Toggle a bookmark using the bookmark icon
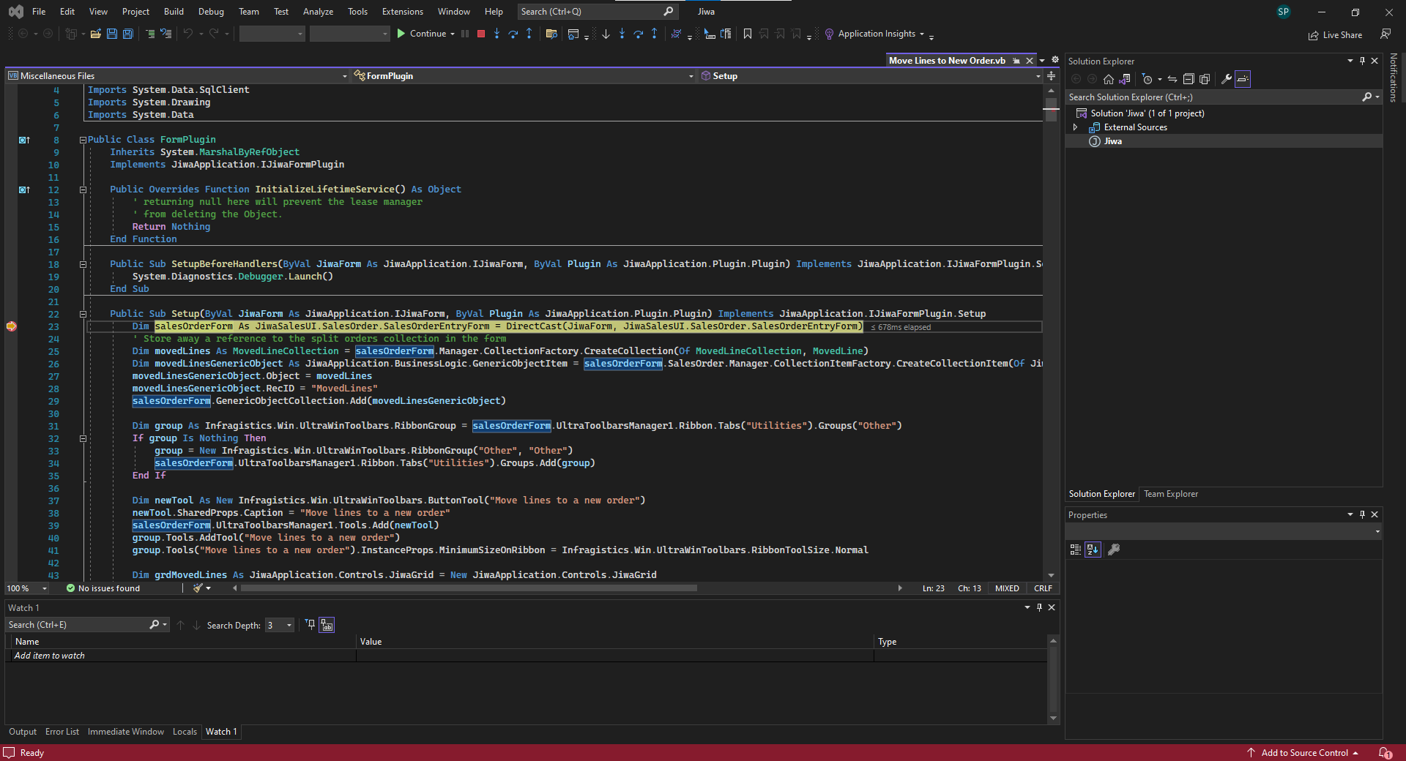Image resolution: width=1406 pixels, height=761 pixels. (x=748, y=34)
